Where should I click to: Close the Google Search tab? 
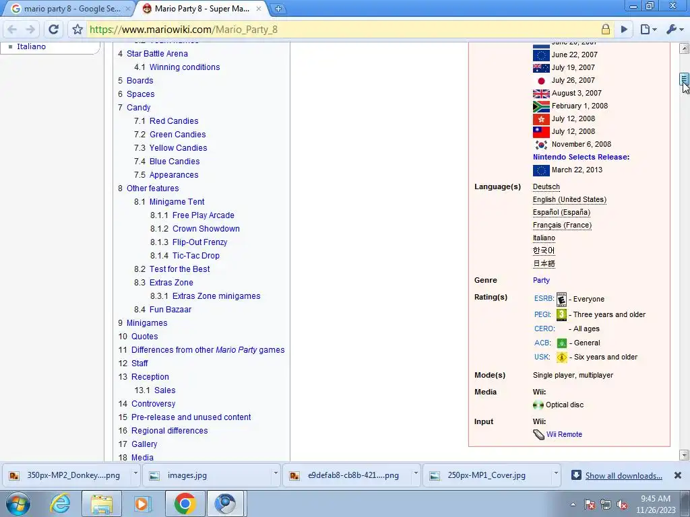128,9
